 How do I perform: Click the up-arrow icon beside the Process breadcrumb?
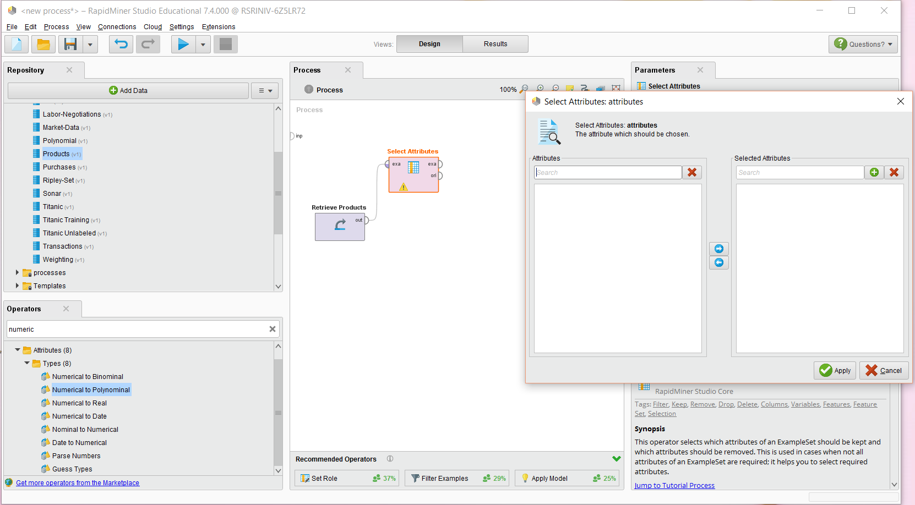point(309,90)
